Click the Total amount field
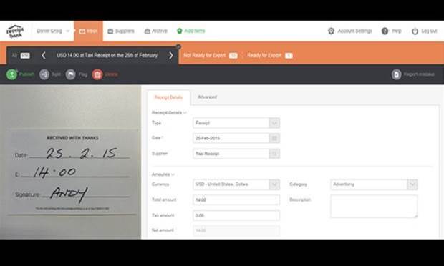Screen dimensions: 444x266 pyautogui.click(x=236, y=199)
